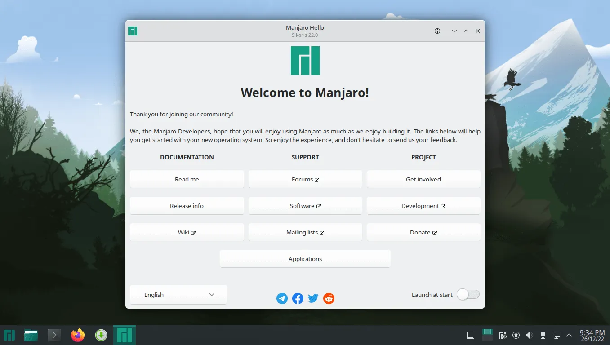Open the Manjaro application launcher menu
The height and width of the screenshot is (345, 610).
point(9,335)
